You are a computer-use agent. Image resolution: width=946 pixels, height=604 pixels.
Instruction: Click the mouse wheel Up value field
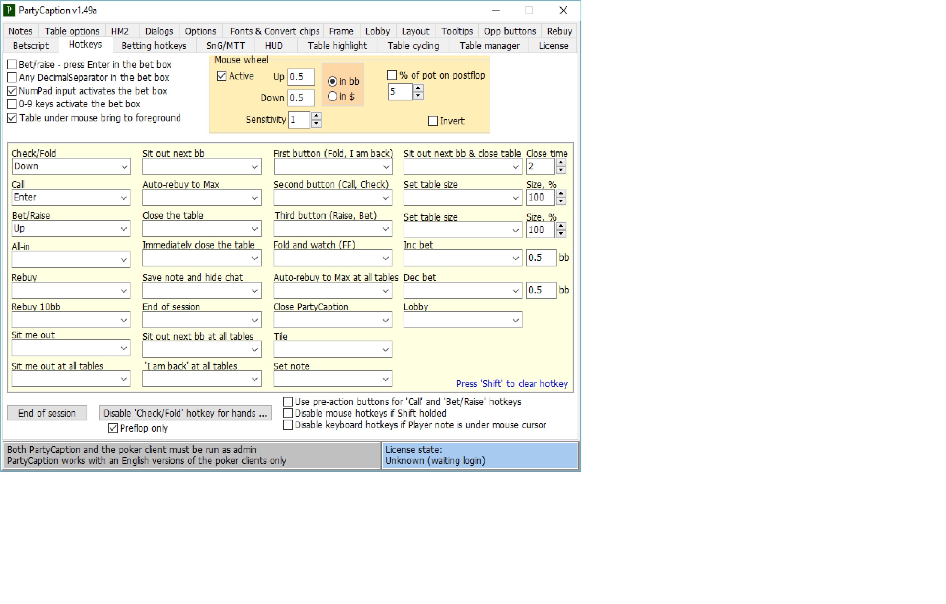301,77
